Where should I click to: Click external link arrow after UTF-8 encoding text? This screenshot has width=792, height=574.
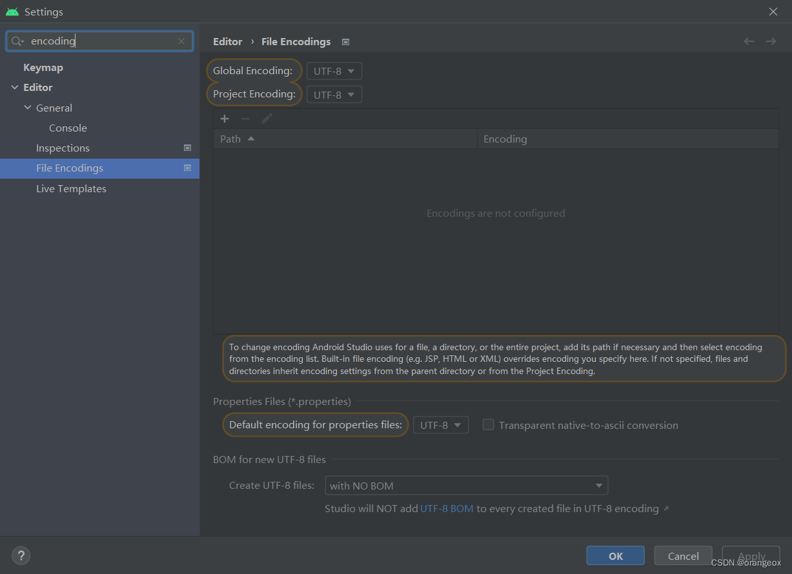[666, 509]
